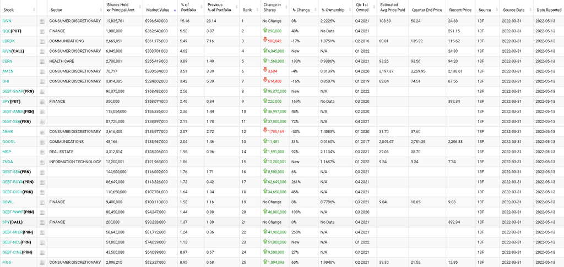
Task: Sort by Qtr 1st Owned header
Action: 364,8
